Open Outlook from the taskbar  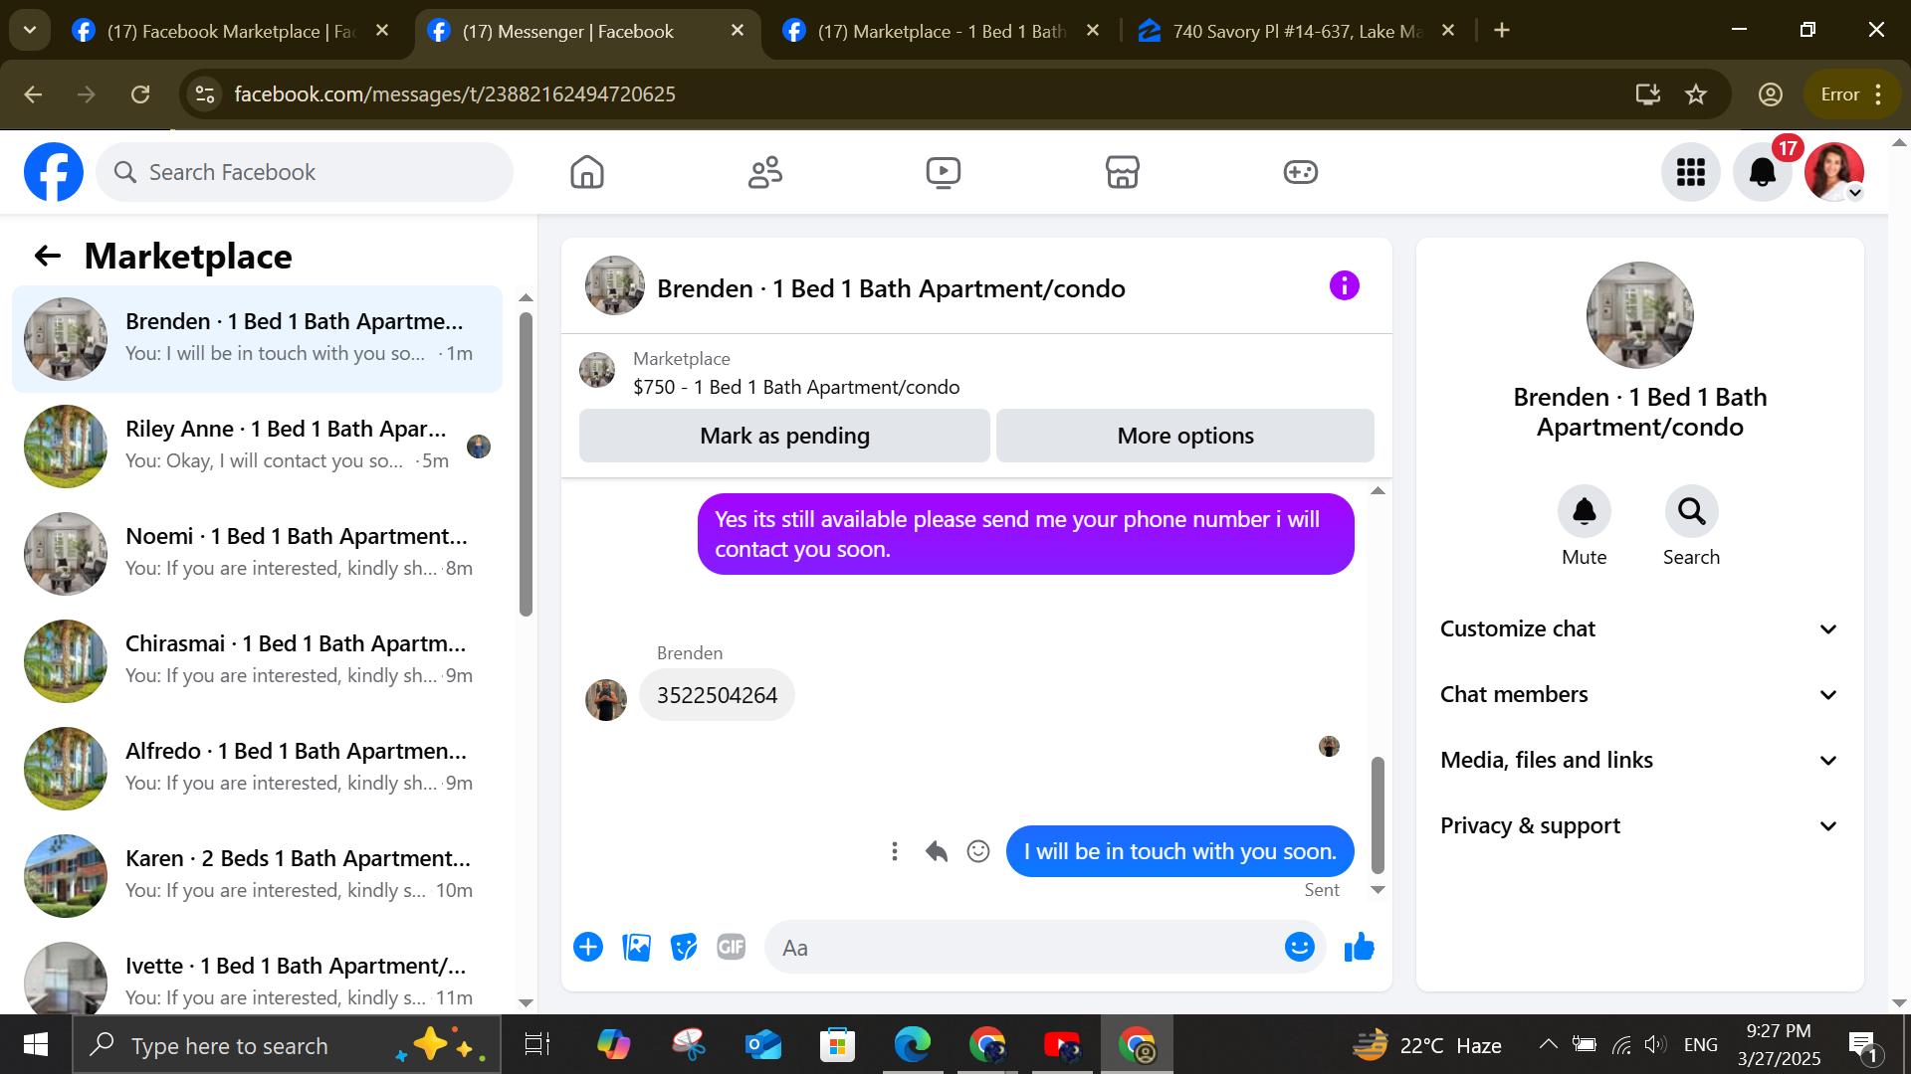pos(763,1045)
